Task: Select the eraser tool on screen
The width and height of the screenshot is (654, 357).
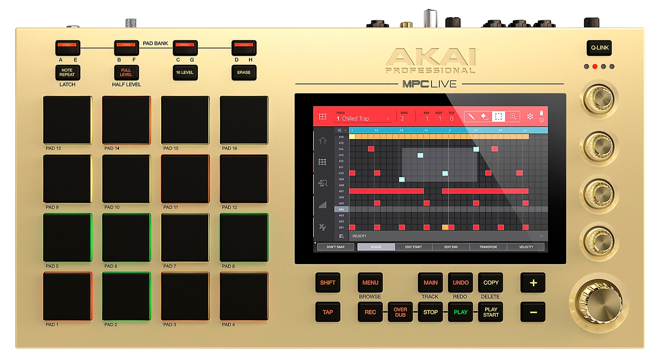Action: (485, 116)
